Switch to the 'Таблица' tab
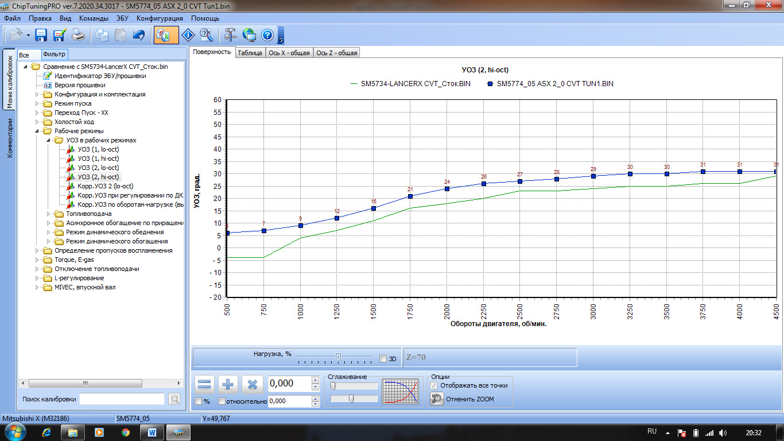This screenshot has height=441, width=784. [250, 53]
